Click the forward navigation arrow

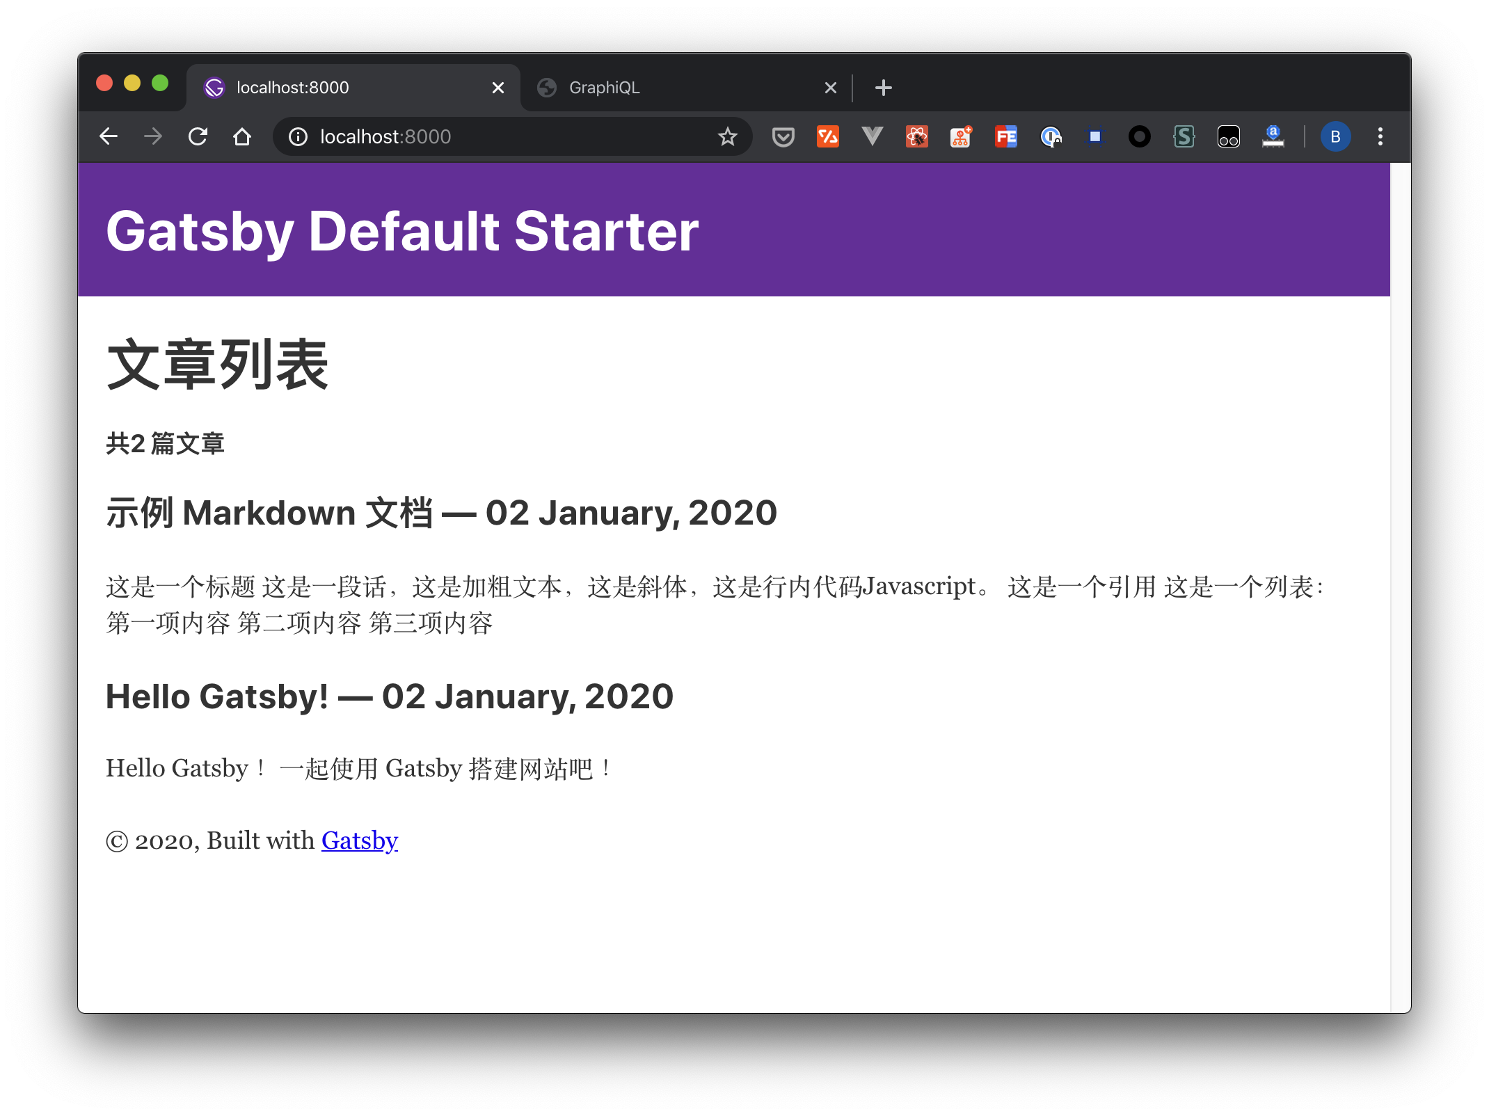[153, 136]
